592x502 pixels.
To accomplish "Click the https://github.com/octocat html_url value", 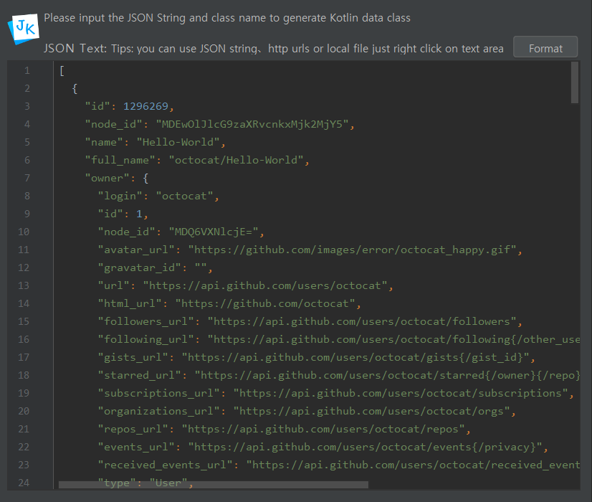I will (x=265, y=303).
